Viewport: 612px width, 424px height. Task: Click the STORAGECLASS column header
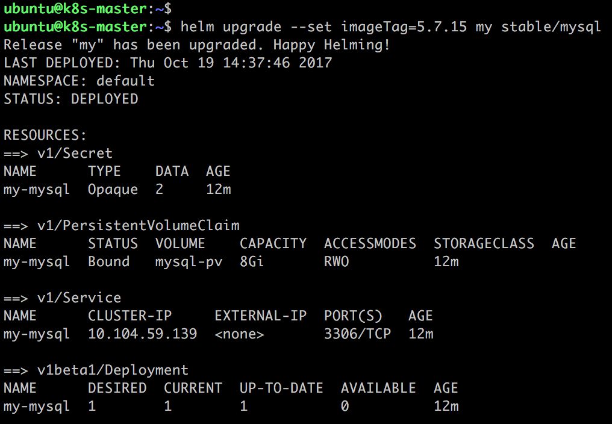pos(484,244)
